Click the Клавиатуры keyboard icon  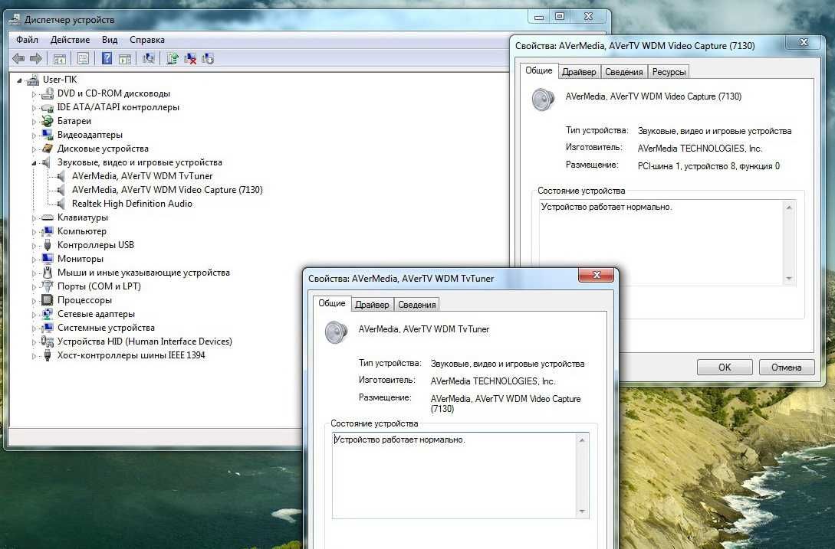[48, 217]
